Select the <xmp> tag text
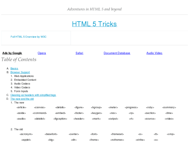 [x=171, y=134]
